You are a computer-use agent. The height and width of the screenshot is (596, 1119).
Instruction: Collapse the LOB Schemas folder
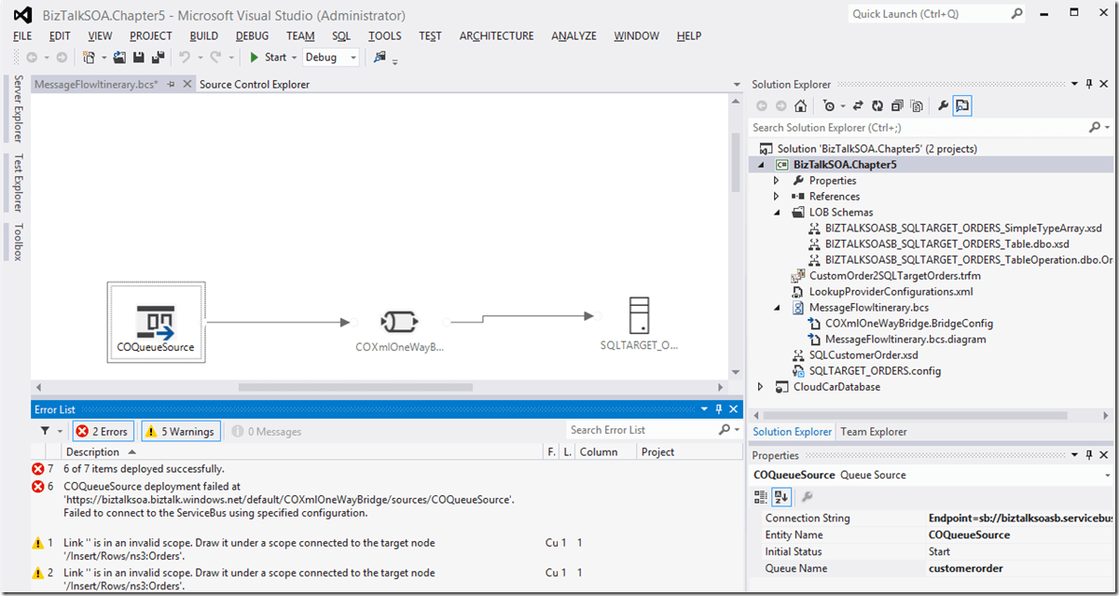(x=776, y=213)
